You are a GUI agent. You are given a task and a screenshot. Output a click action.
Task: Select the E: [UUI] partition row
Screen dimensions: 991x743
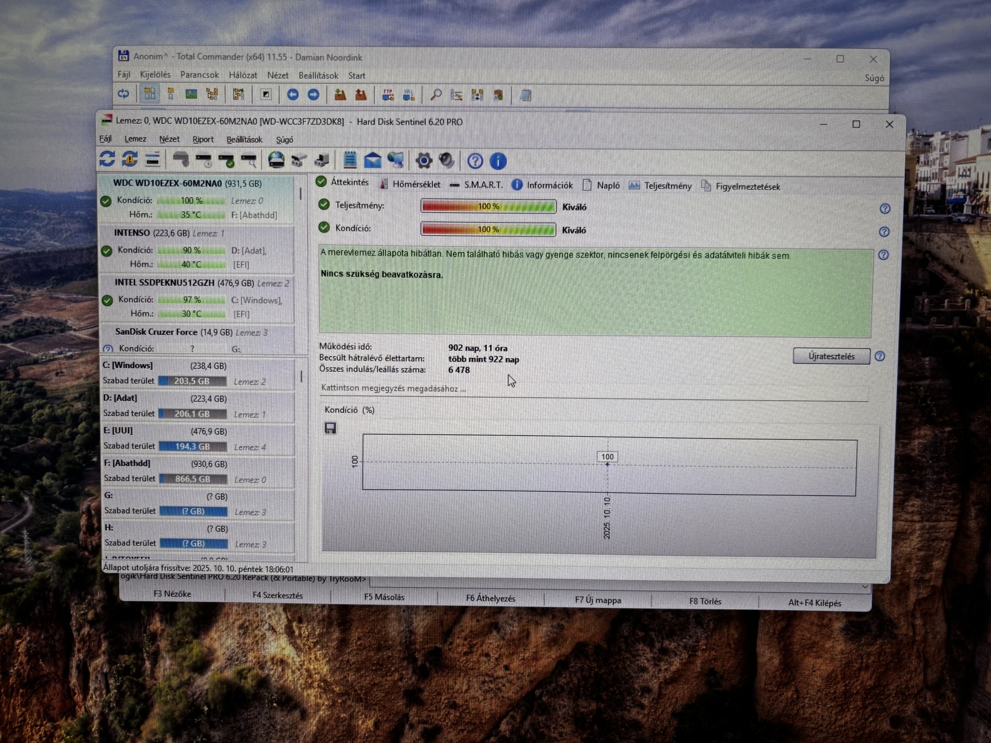[x=199, y=438]
